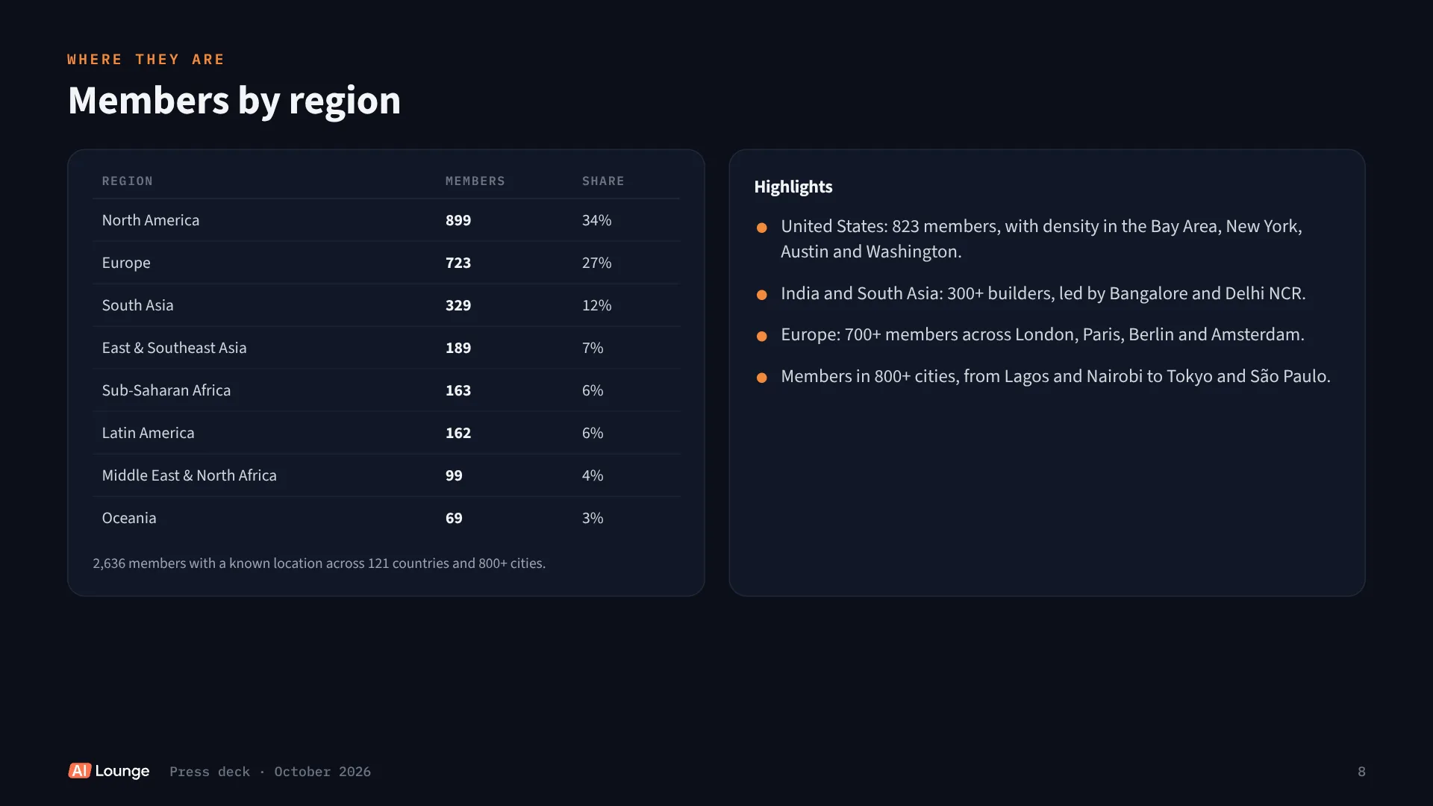Click the Press deck October 2026 footer
The height and width of the screenshot is (806, 1433).
[270, 772]
